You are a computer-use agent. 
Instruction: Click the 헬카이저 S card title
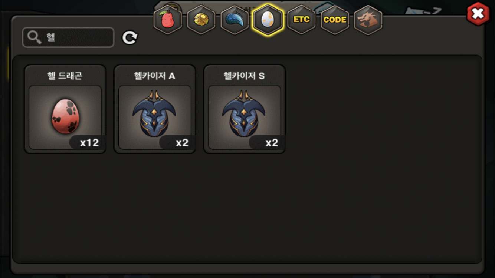[244, 76]
